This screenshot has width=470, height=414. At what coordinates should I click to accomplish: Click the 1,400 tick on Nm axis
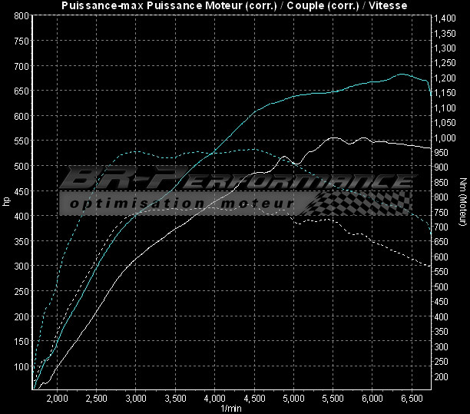pos(444,18)
